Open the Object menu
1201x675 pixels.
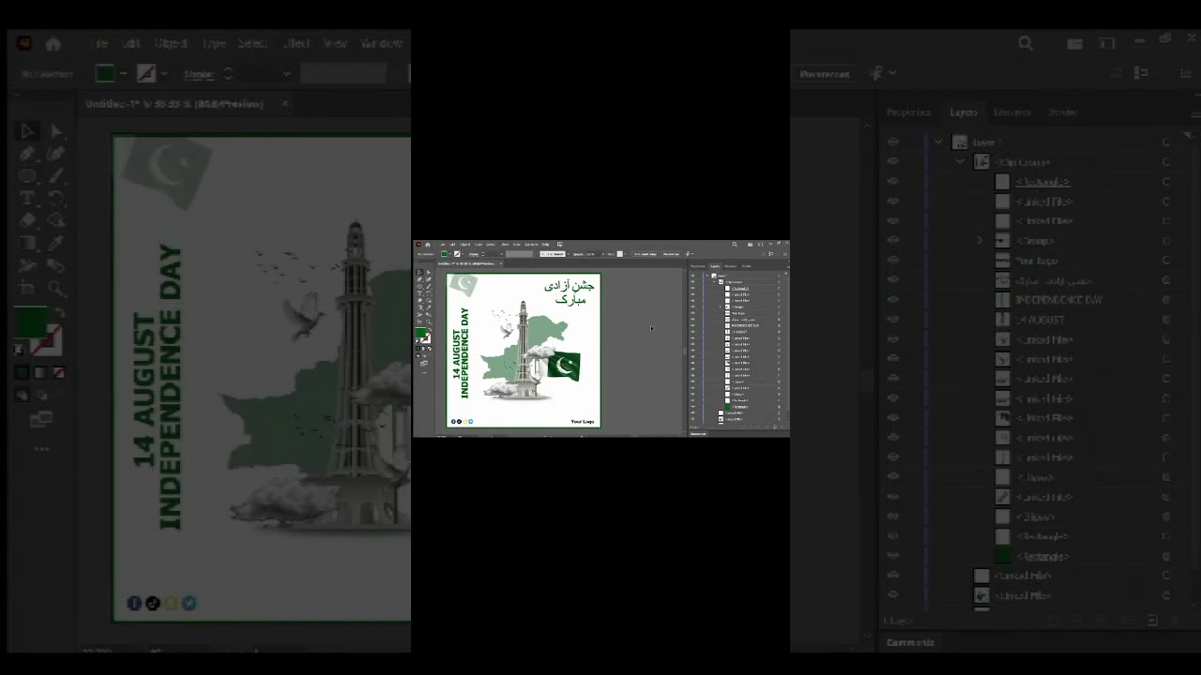coord(171,43)
